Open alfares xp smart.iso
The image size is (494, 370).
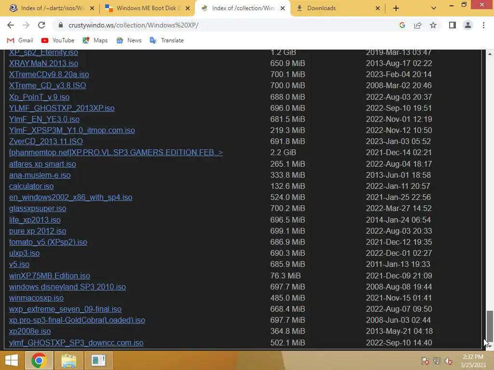(42, 164)
